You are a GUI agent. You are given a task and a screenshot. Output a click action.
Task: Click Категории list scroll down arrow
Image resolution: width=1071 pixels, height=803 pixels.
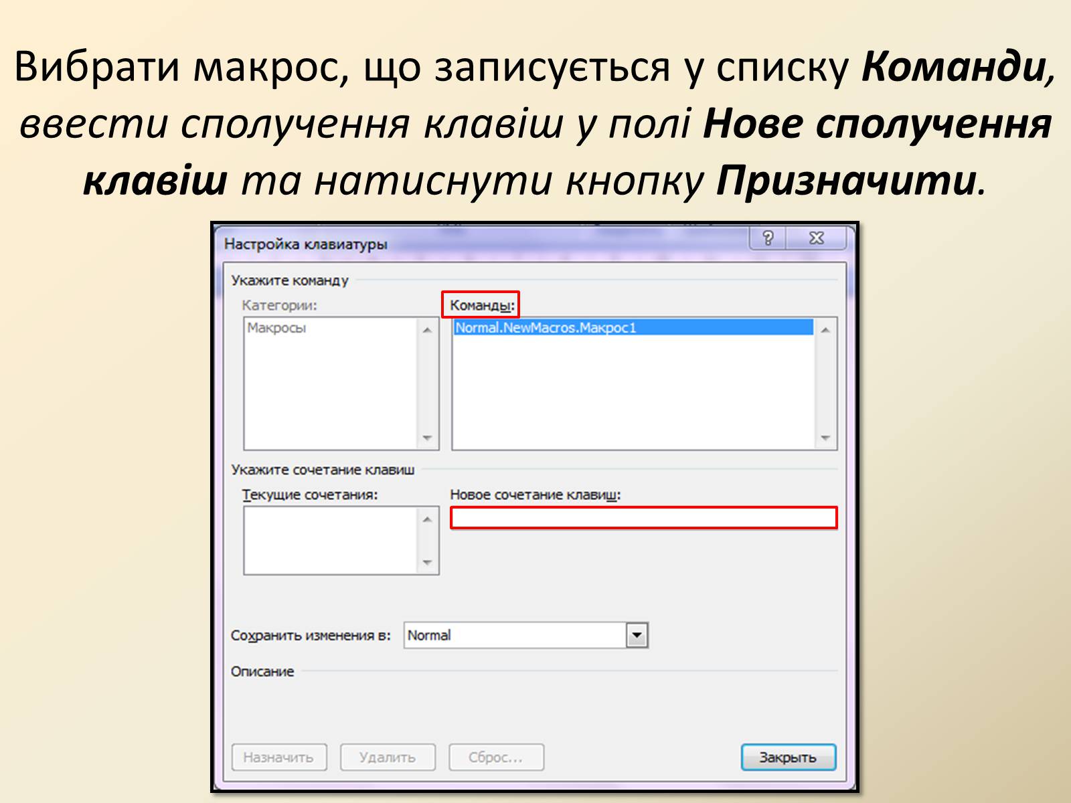click(428, 438)
